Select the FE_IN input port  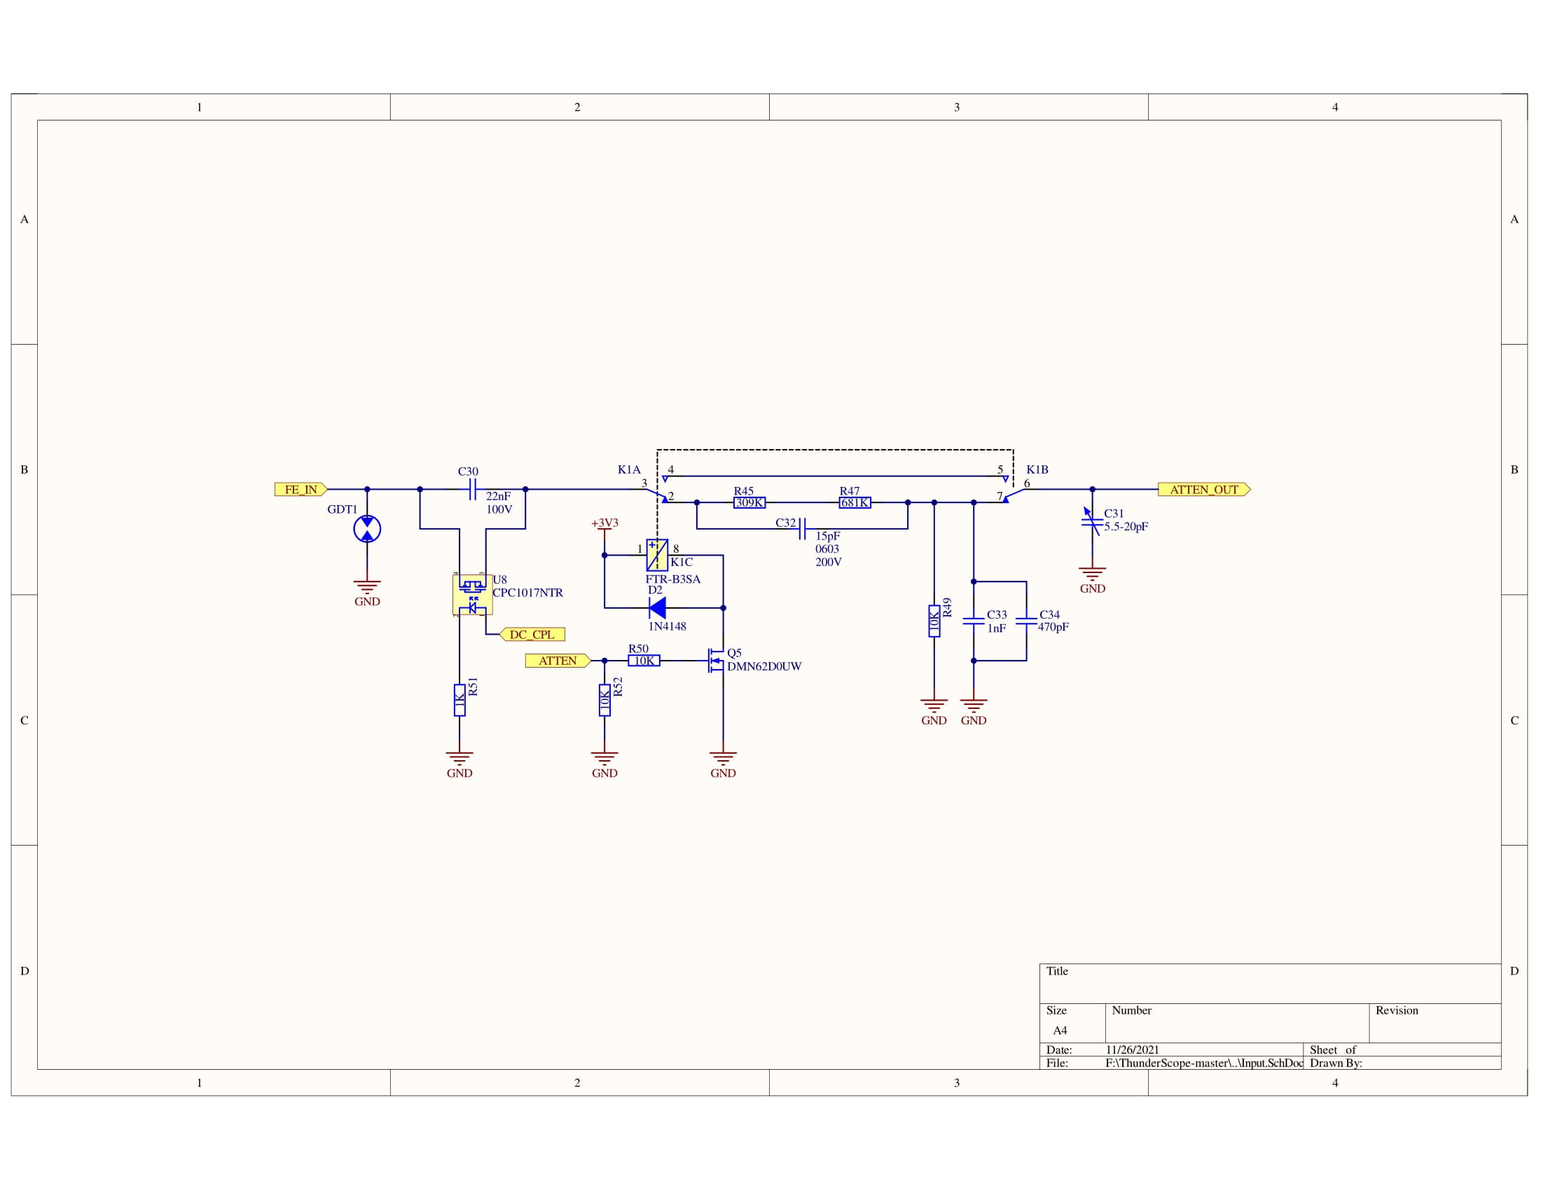[x=301, y=489]
